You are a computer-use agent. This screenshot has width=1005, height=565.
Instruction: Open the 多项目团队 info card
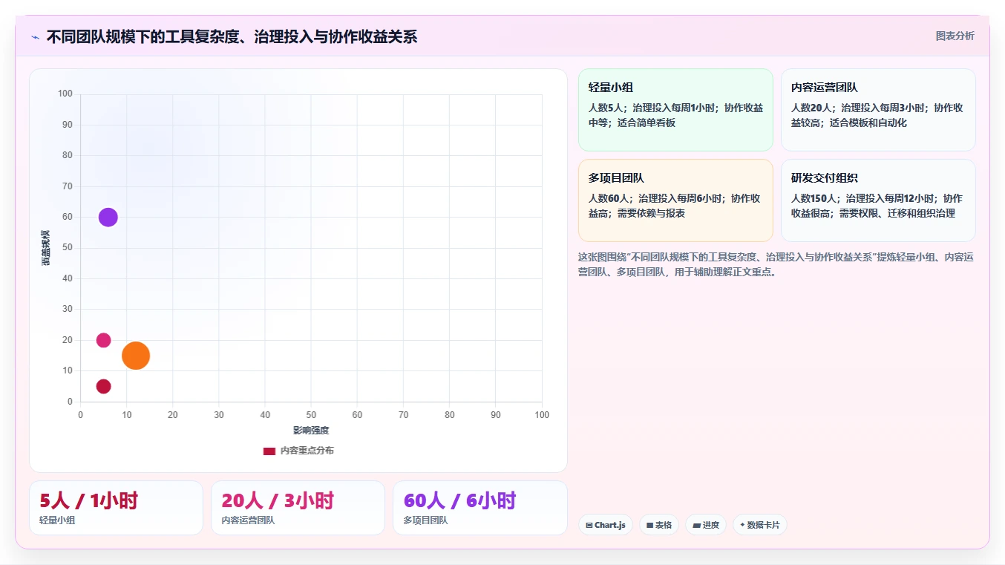[675, 200]
